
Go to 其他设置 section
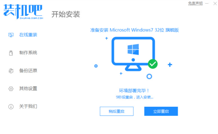(x=28, y=89)
